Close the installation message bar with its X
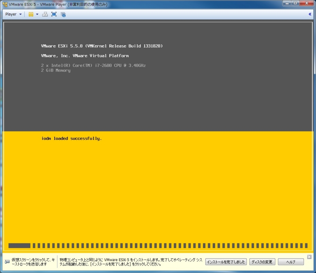316x273 pixels. click(x=309, y=256)
